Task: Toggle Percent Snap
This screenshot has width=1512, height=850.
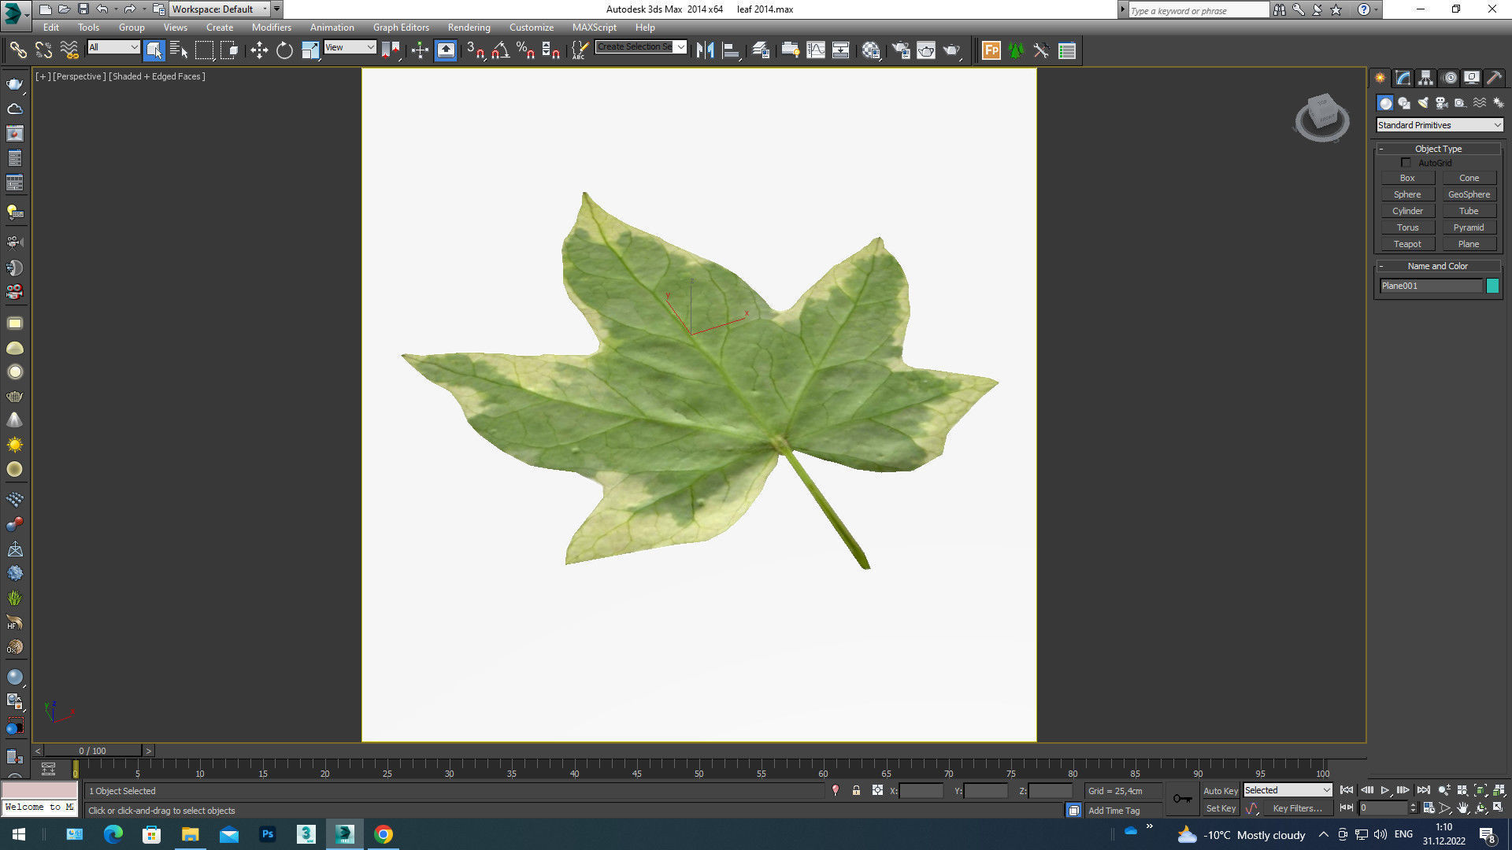Action: 525,50
